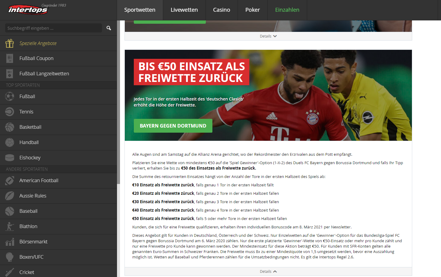Click the Suchbegriff eingeben search field
Image resolution: width=441 pixels, height=277 pixels.
pyautogui.click(x=53, y=28)
